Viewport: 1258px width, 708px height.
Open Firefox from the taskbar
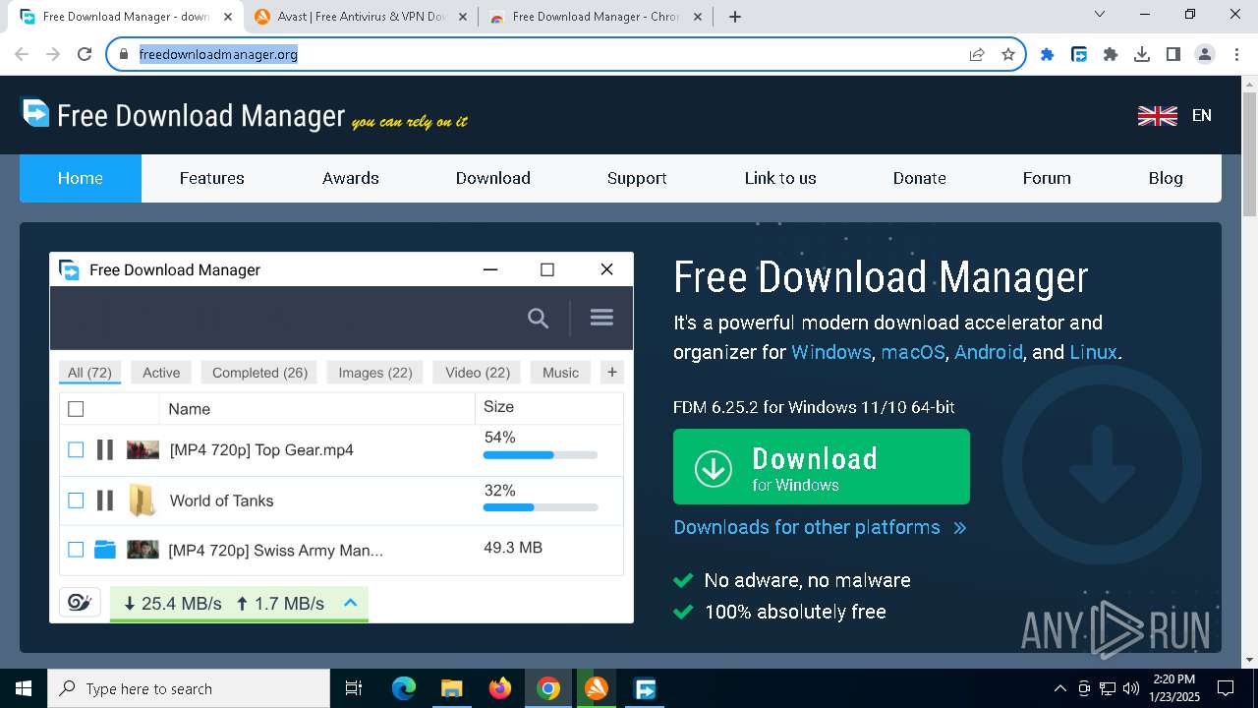point(499,688)
